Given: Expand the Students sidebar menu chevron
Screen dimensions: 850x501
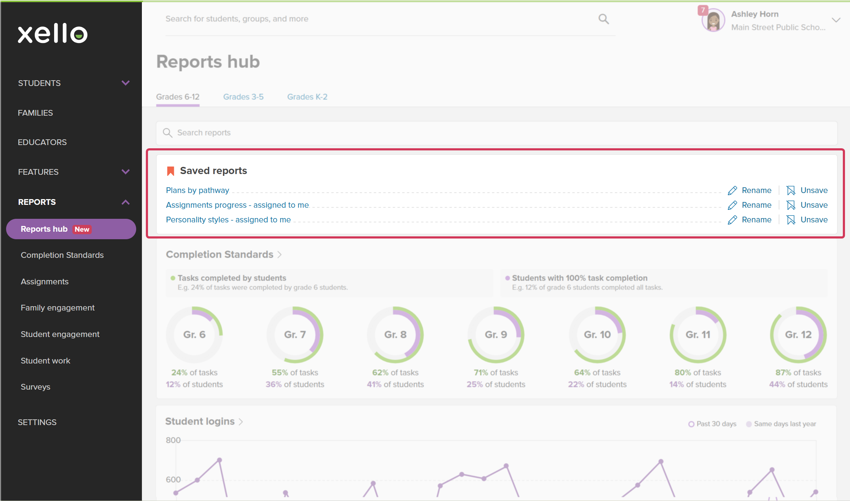Looking at the screenshot, I should (125, 83).
